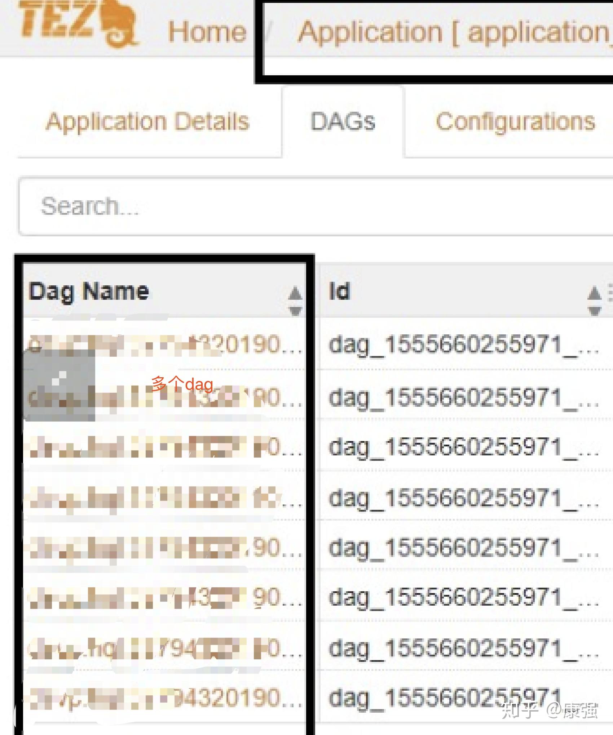Focus the Search input field
Viewport: 613px width, 735px height.
(314, 206)
